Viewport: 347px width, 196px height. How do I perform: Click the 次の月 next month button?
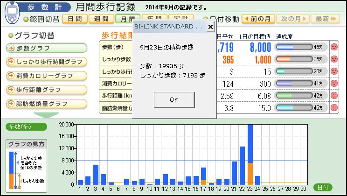pyautogui.click(x=293, y=19)
